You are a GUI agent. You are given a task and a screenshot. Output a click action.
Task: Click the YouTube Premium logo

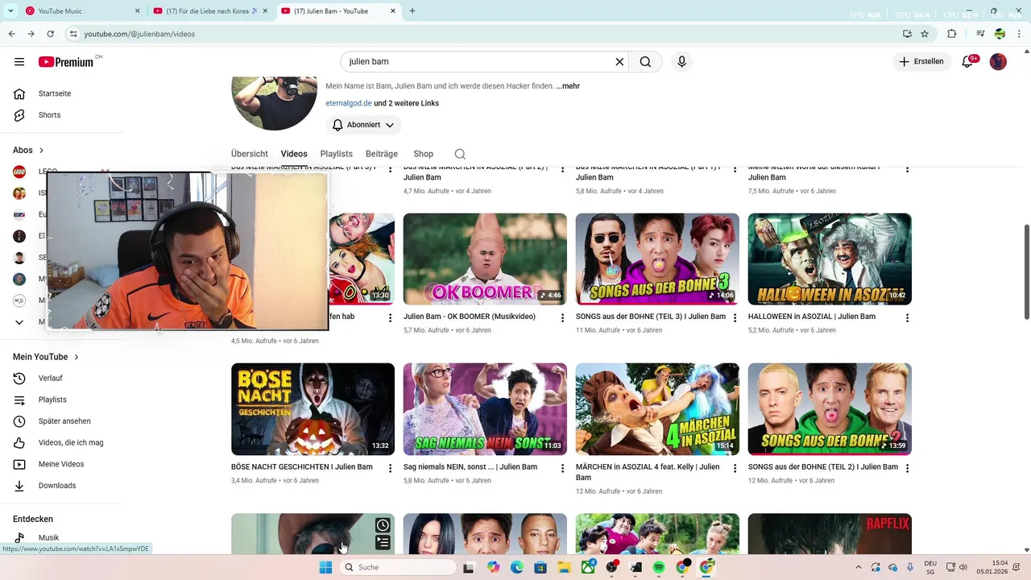[66, 62]
